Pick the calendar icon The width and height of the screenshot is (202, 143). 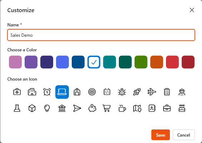(107, 92)
